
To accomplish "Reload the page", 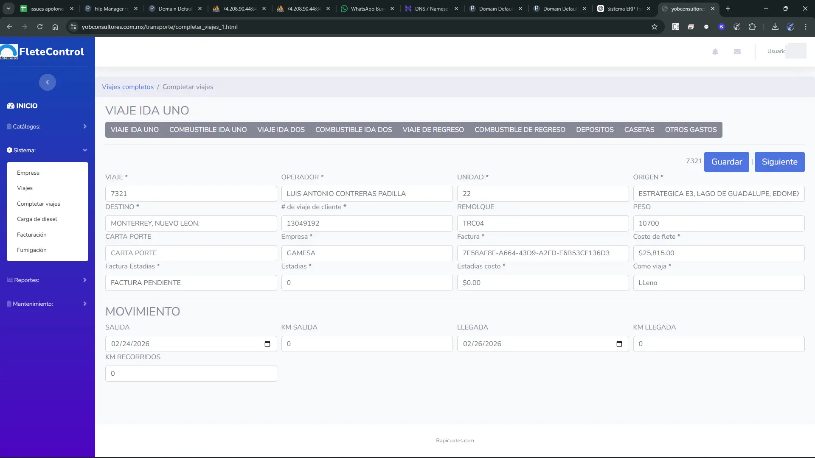I will pyautogui.click(x=40, y=27).
